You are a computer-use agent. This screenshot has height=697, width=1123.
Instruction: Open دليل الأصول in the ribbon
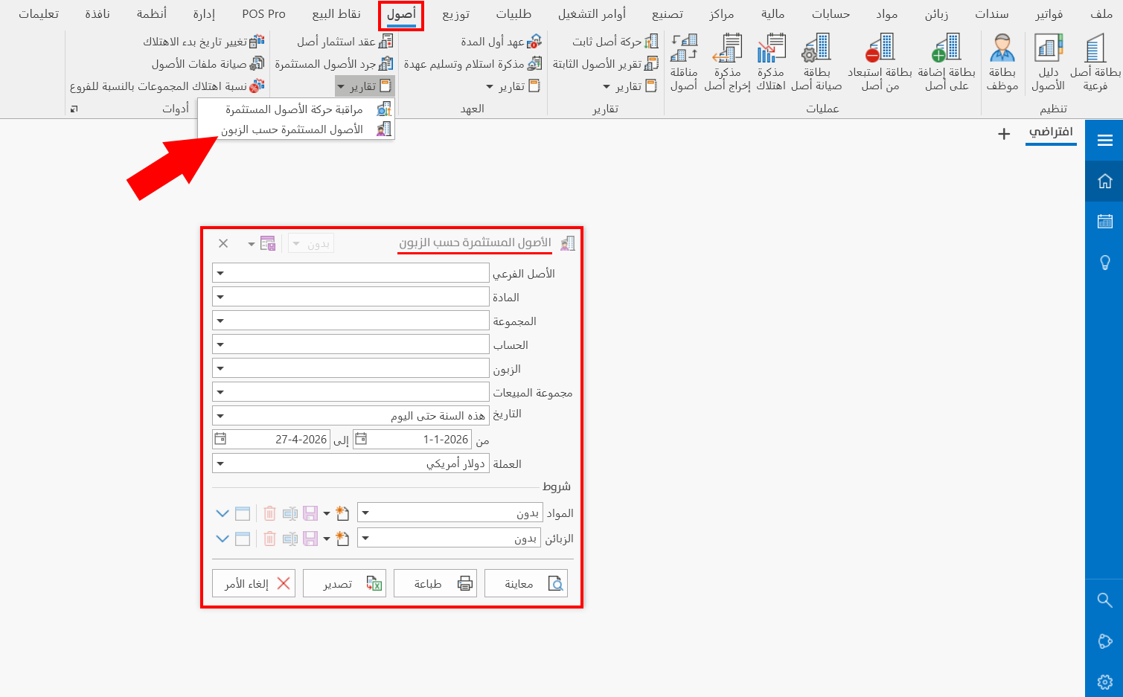pos(1048,62)
